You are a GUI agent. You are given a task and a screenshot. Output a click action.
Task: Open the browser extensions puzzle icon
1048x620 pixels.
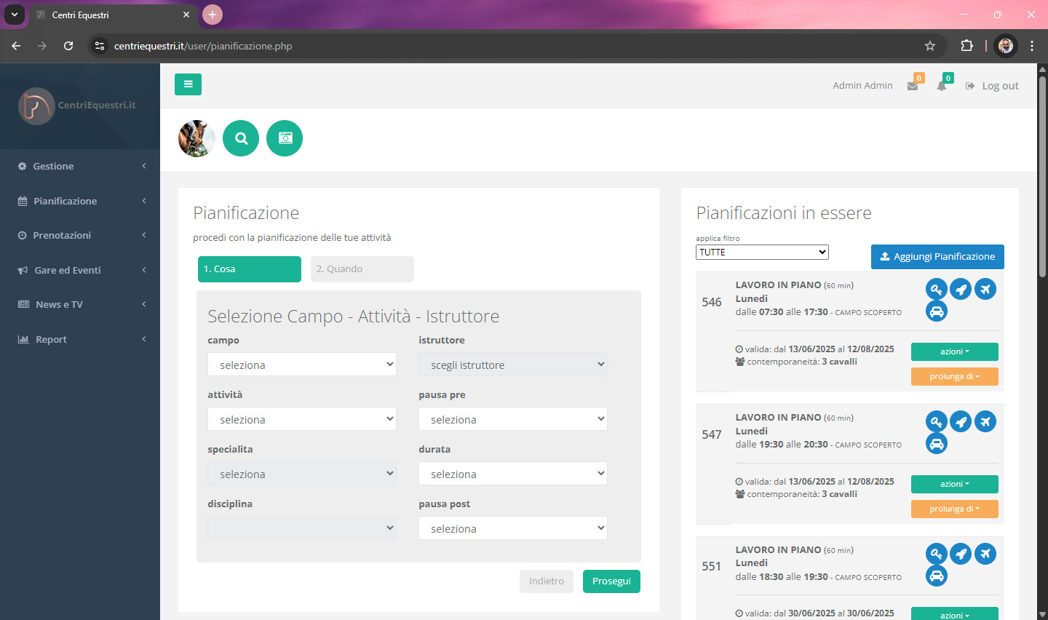(x=966, y=46)
